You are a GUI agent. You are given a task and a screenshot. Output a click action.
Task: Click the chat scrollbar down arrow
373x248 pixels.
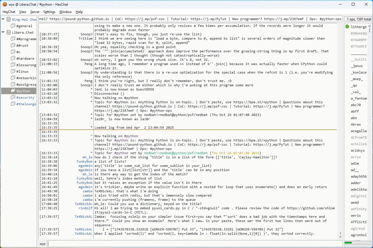[x=340, y=237]
